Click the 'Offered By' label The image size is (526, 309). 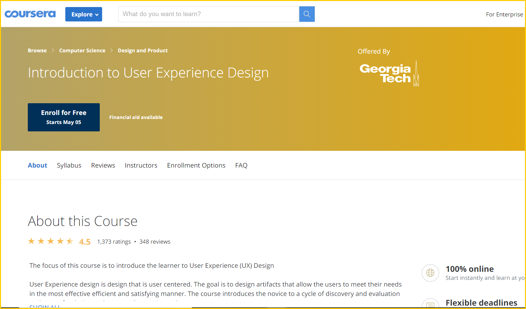374,51
